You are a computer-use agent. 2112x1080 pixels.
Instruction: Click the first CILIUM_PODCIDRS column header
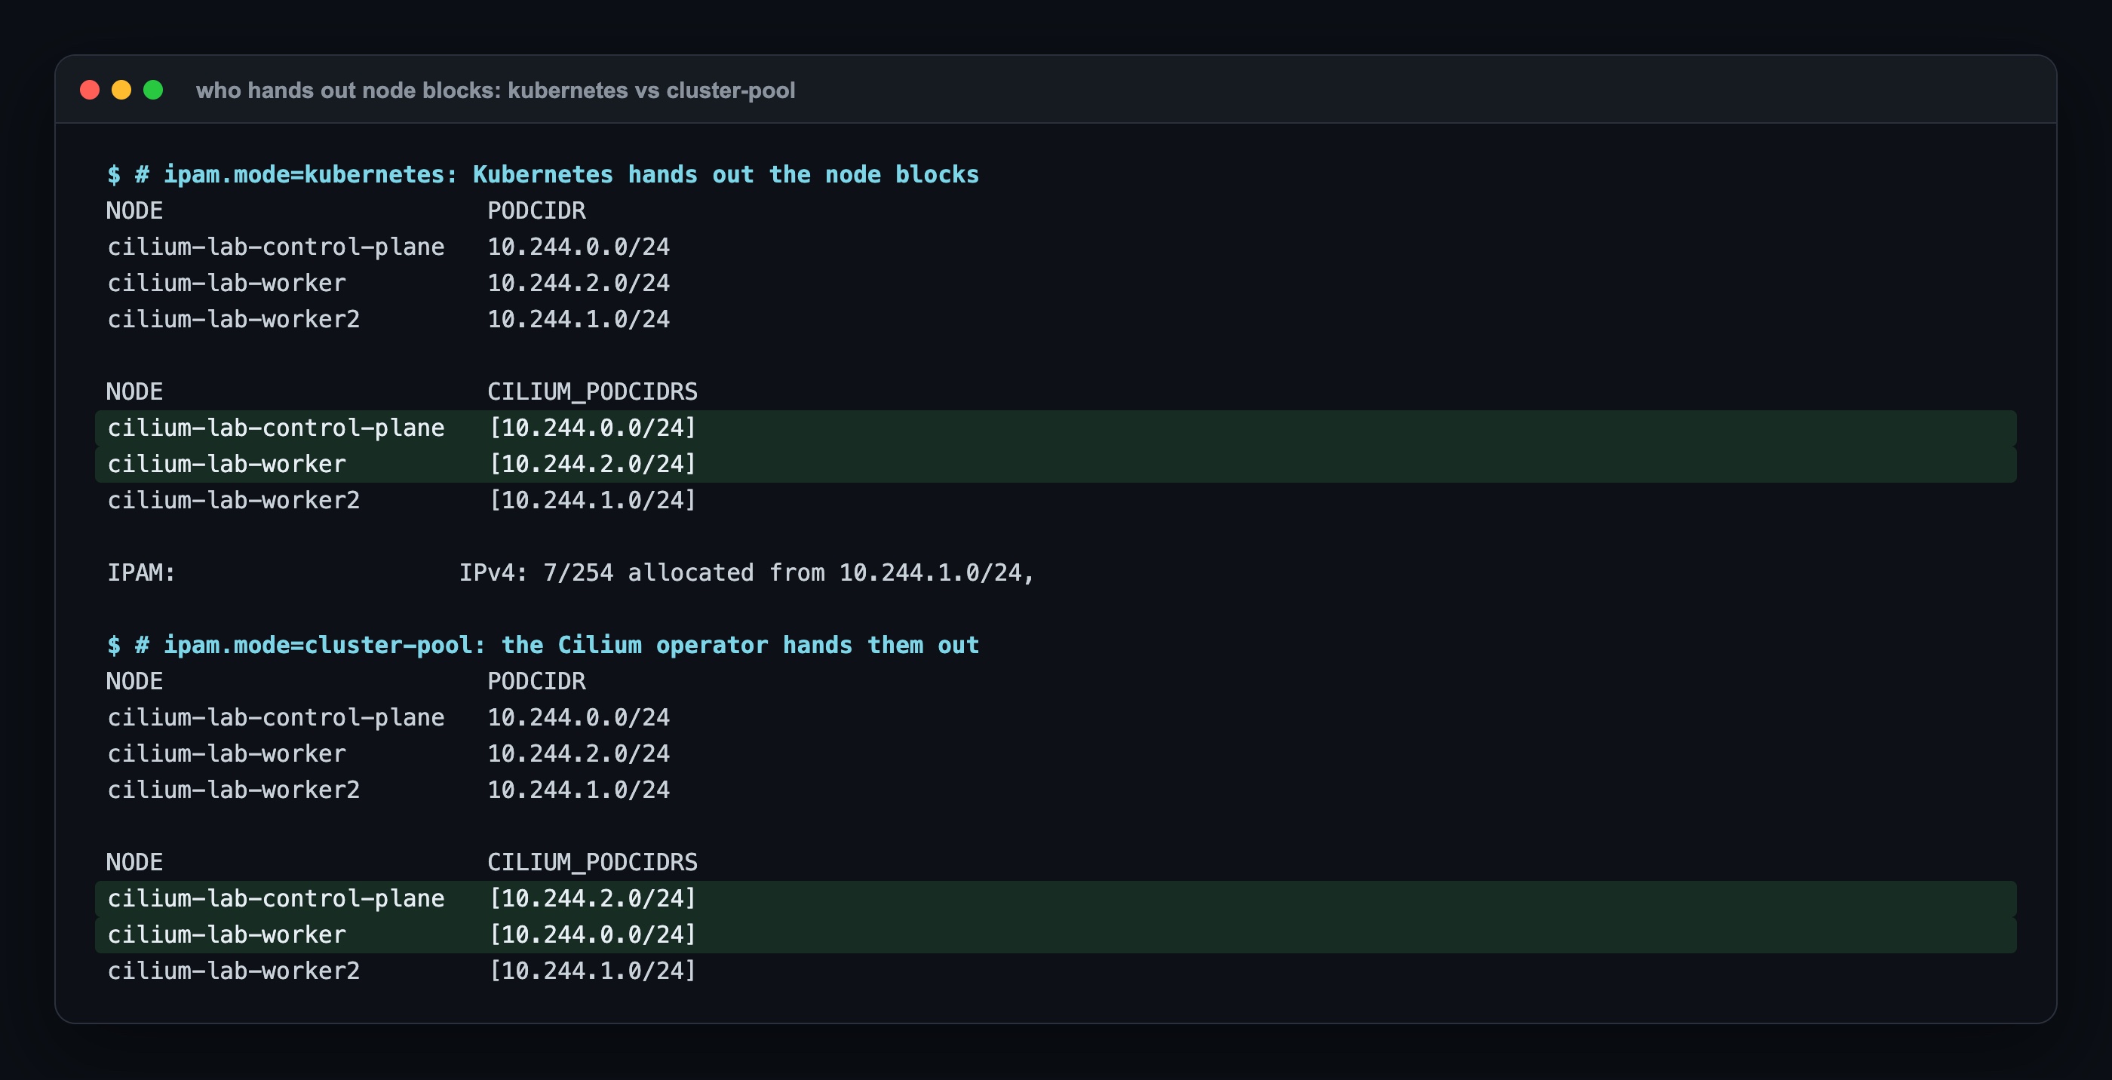coord(592,392)
